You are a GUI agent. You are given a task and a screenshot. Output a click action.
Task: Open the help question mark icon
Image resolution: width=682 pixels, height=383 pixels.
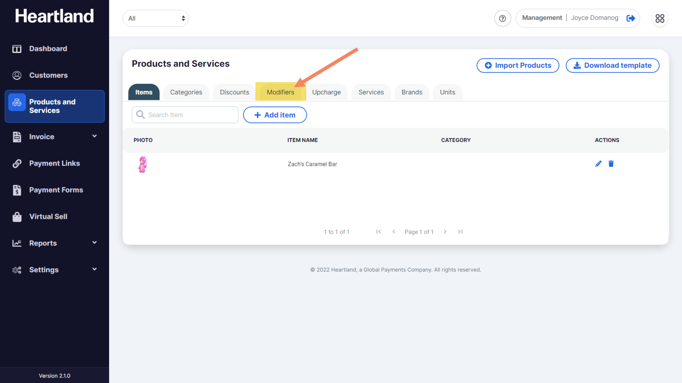[502, 19]
